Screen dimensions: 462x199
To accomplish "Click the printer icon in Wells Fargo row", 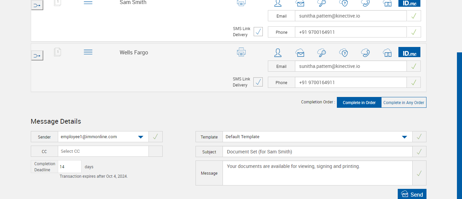I will pyautogui.click(x=241, y=52).
